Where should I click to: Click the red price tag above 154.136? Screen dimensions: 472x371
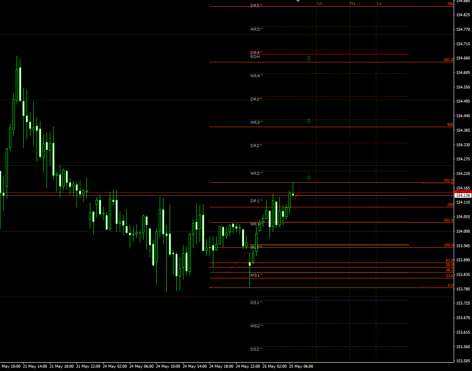click(463, 192)
